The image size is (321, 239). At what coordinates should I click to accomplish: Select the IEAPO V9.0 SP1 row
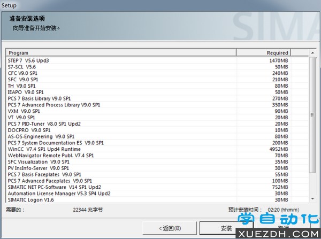(157, 92)
